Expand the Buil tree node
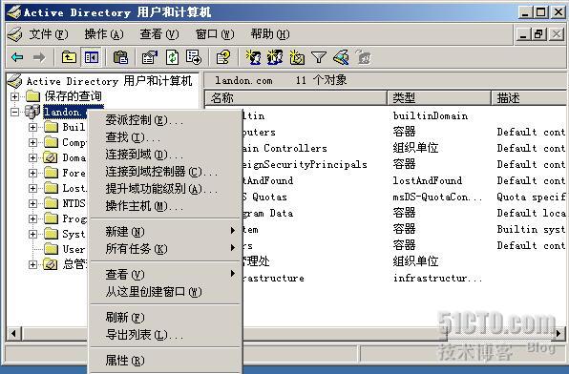Viewport: 569px width, 374px height. click(x=32, y=127)
